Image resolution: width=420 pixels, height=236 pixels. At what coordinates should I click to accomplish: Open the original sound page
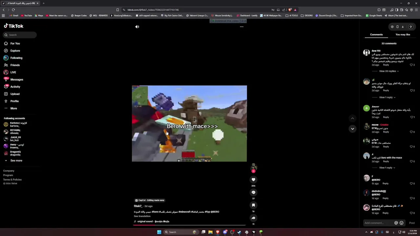pyautogui.click(x=152, y=222)
